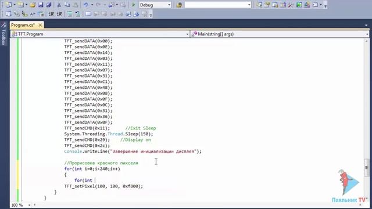Click the 'for(int i=0;i<240;i++)' line
The width and height of the screenshot is (372, 209).
click(92, 169)
